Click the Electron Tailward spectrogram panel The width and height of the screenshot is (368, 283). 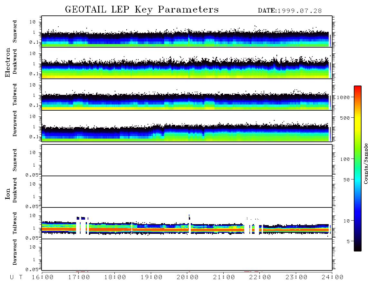(x=187, y=95)
